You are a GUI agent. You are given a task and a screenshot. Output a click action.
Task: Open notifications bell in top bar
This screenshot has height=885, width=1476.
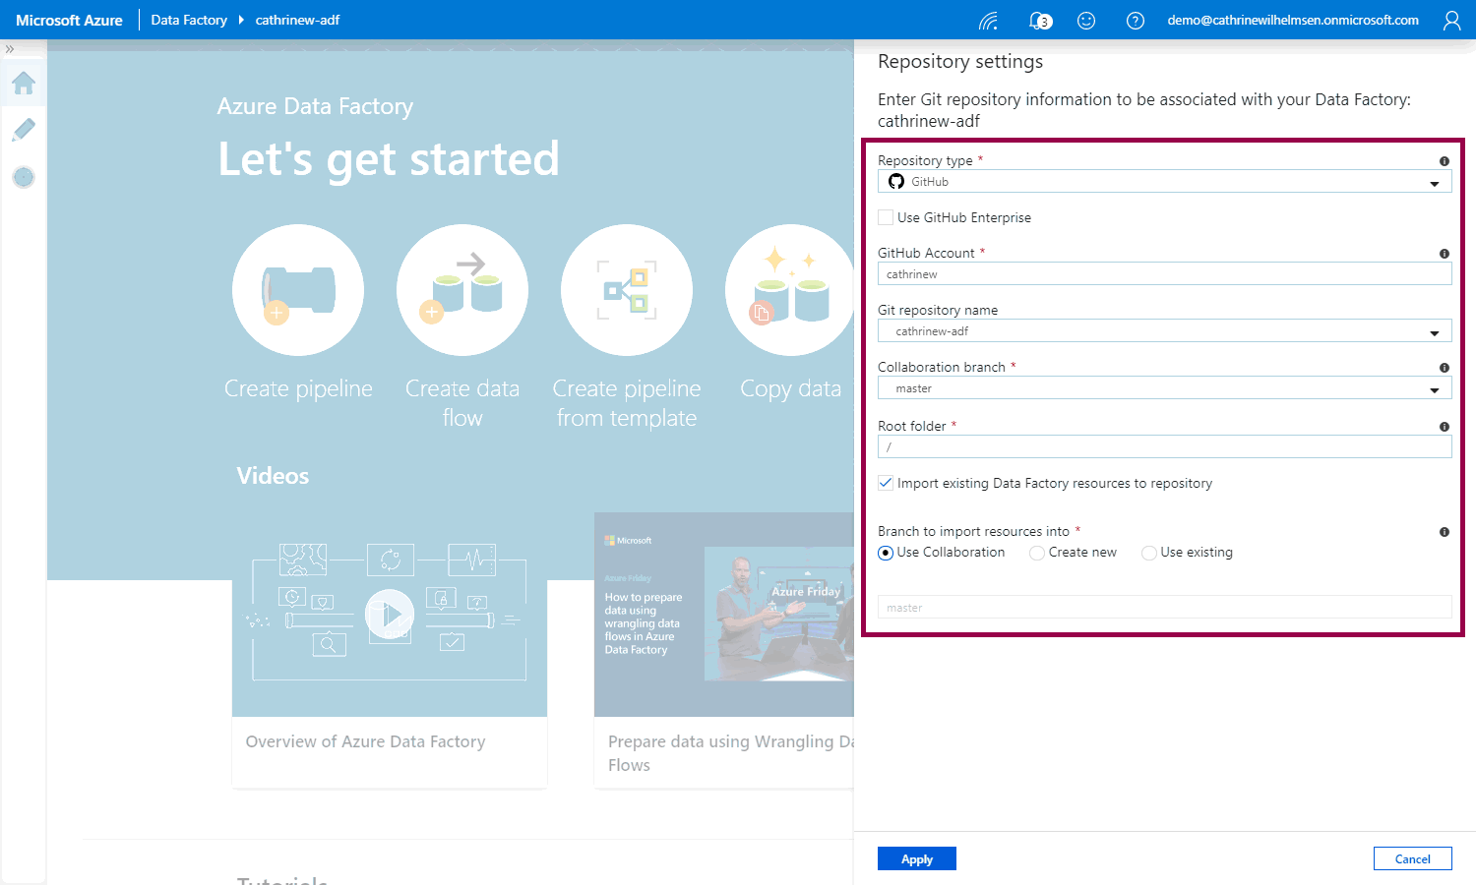[1039, 21]
